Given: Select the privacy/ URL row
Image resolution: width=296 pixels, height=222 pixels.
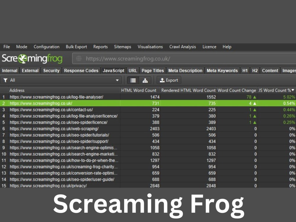Looking at the screenshot, I should tap(148, 185).
